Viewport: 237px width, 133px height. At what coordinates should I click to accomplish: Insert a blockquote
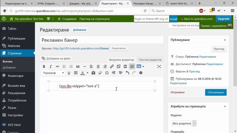(x=78, y=66)
